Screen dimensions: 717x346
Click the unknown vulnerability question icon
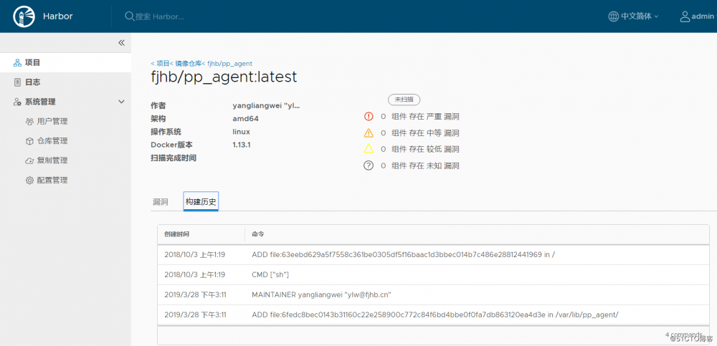click(369, 165)
